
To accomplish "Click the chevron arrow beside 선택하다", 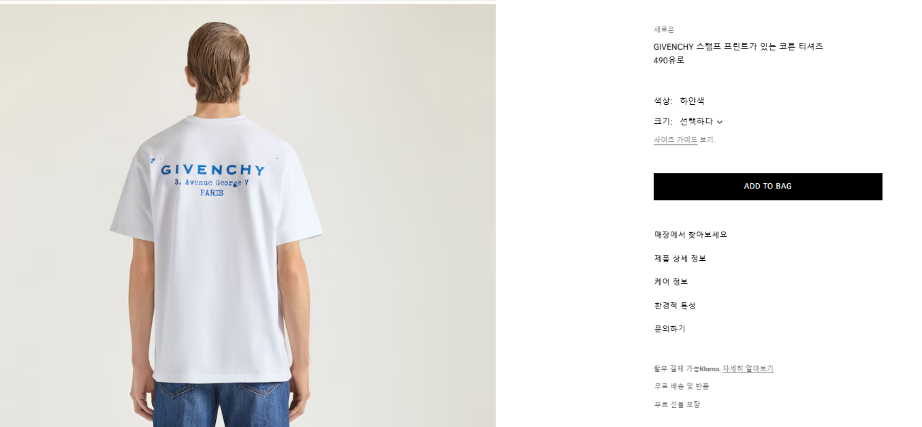I will tap(720, 123).
